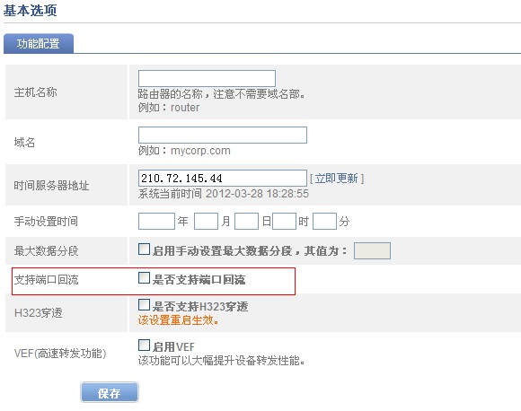Enable the 启用VEF checkbox

coord(144,345)
